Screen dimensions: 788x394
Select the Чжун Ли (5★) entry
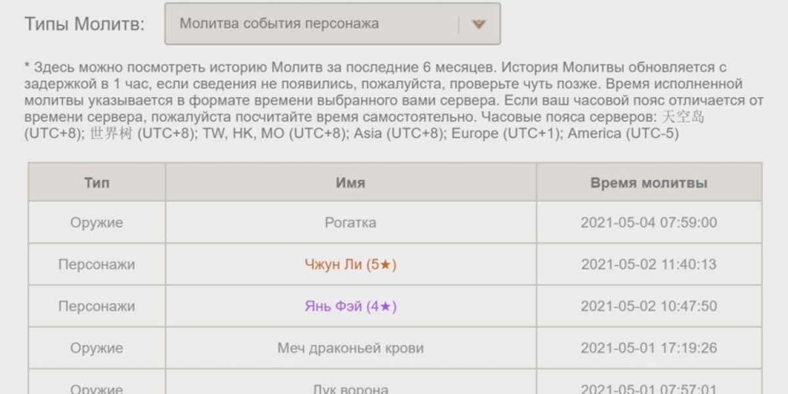tap(351, 265)
